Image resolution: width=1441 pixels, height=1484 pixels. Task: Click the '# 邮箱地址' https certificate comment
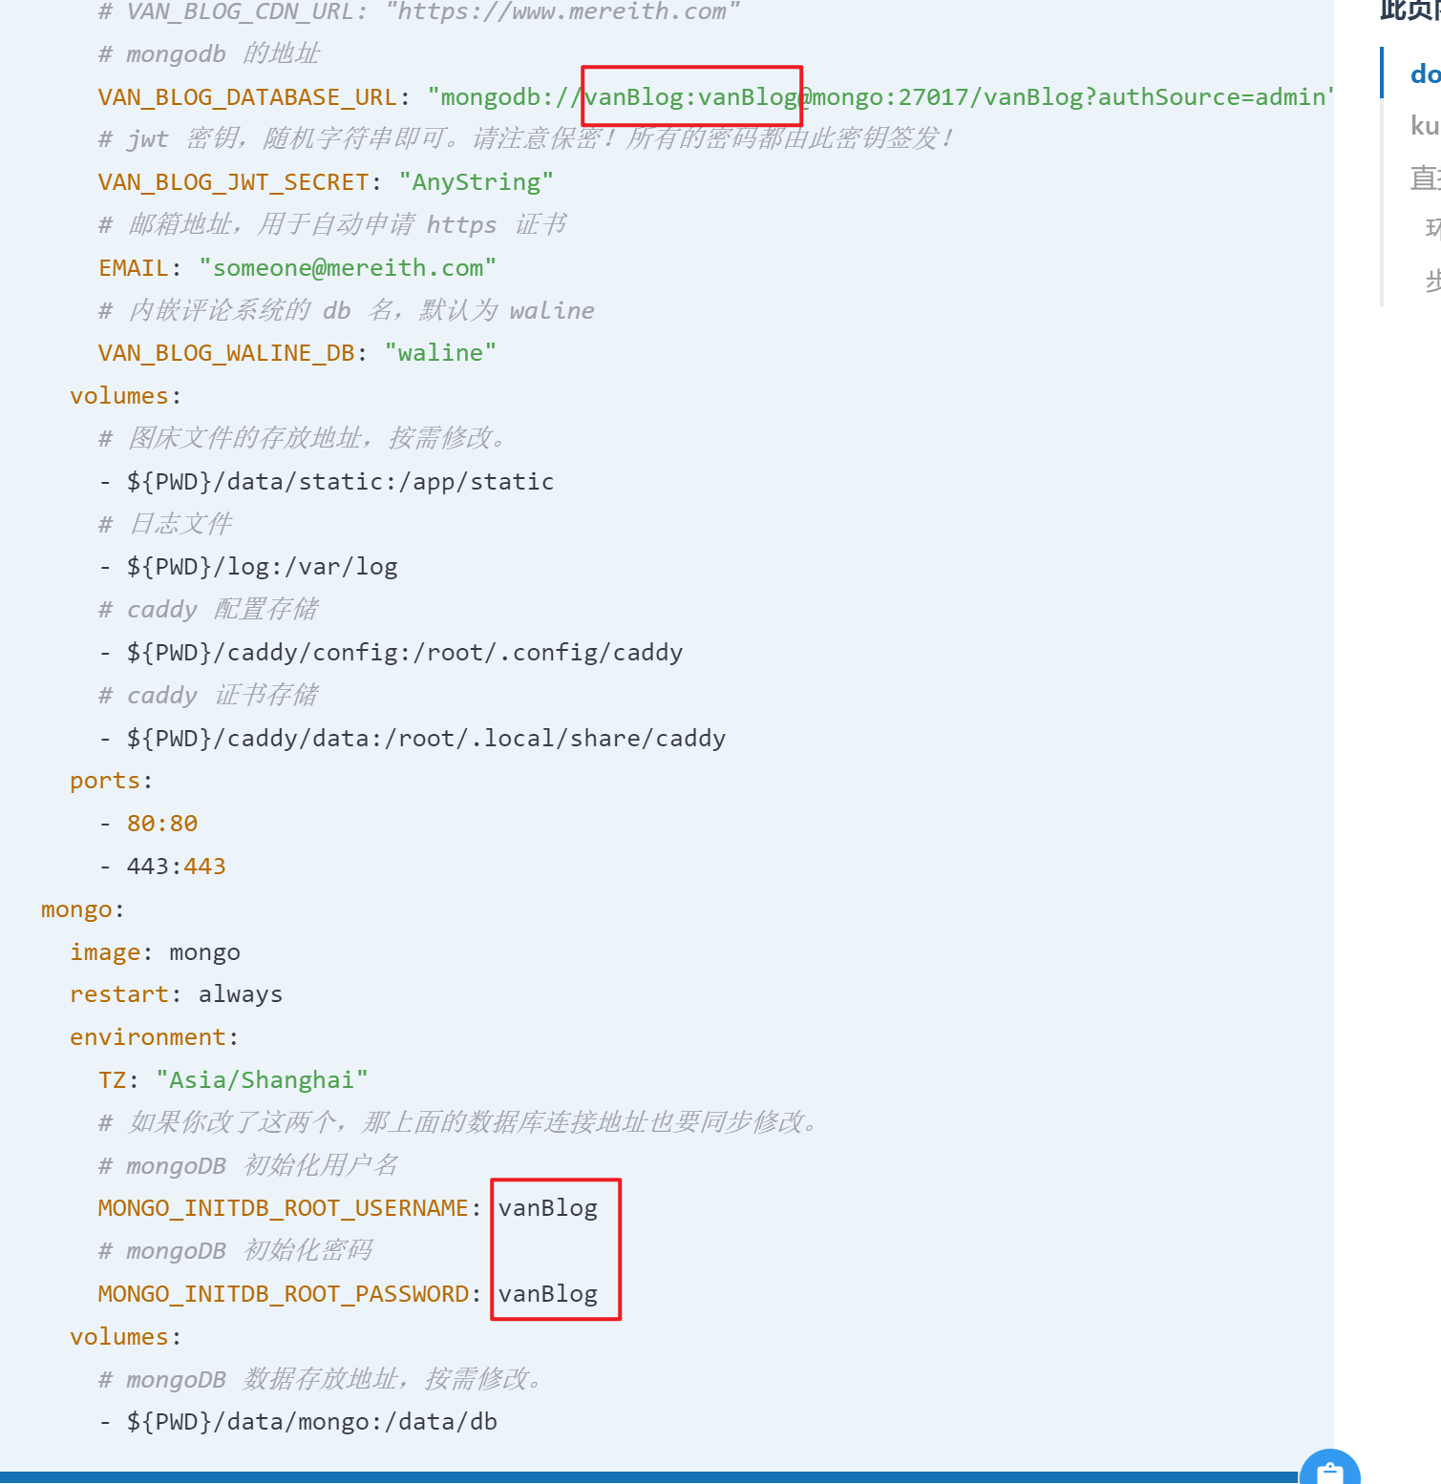click(x=332, y=225)
